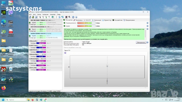The image size is (182, 102).
Task: Open the Recycle Bin on the desktop
Action: tap(11, 70)
